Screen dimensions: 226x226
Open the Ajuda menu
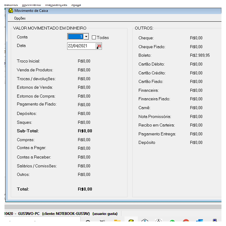(x=76, y=5)
